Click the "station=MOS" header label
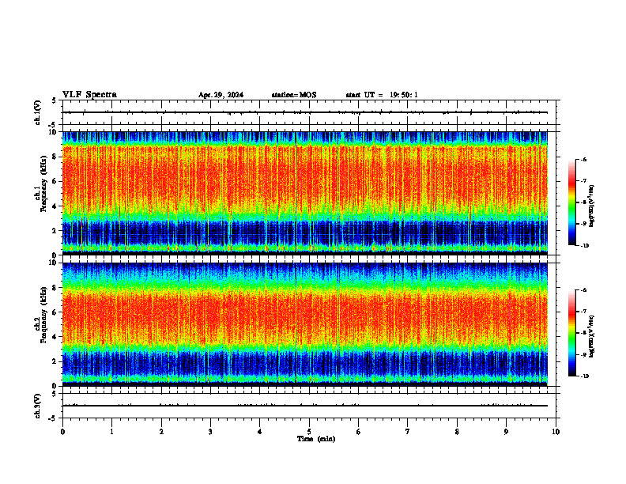Viewport: 626px width, 484px height. tap(294, 95)
